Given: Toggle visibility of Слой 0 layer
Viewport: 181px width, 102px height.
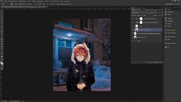Looking at the screenshot, I should tap(132, 41).
